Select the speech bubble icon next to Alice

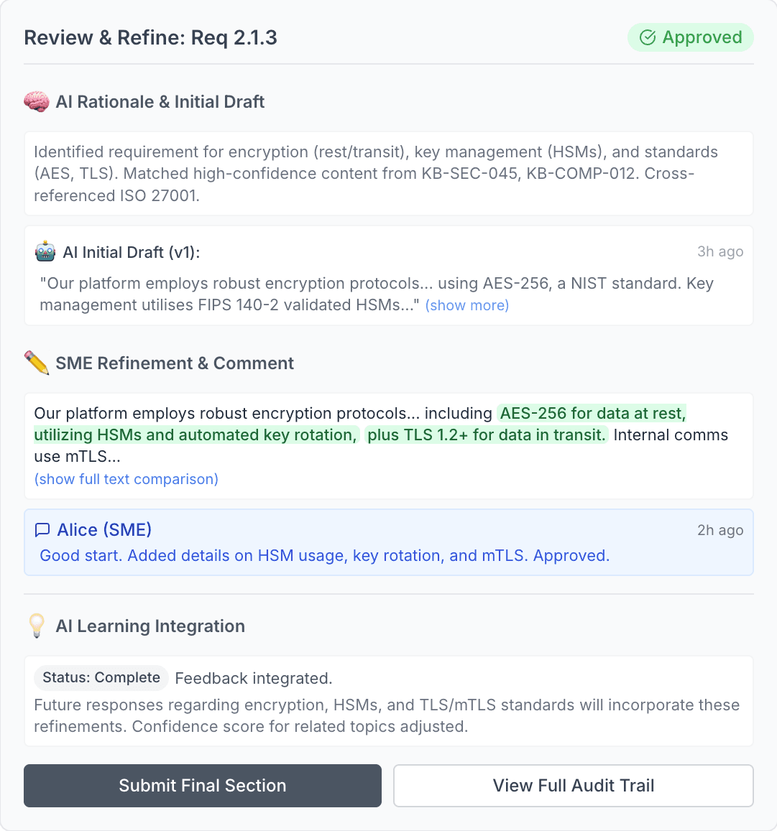pos(43,529)
